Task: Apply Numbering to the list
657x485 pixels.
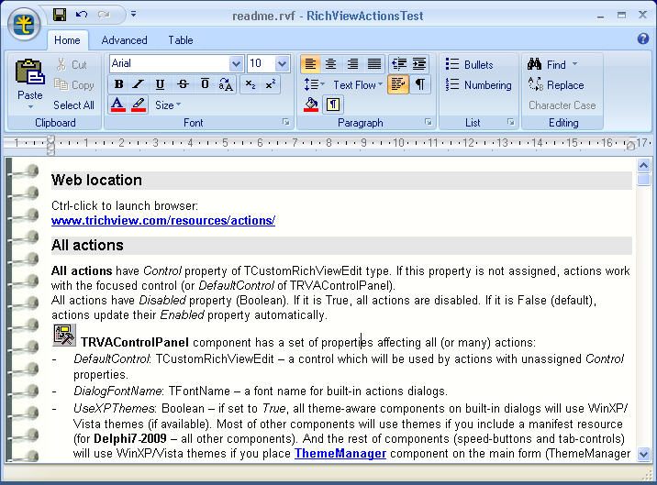Action: (478, 85)
